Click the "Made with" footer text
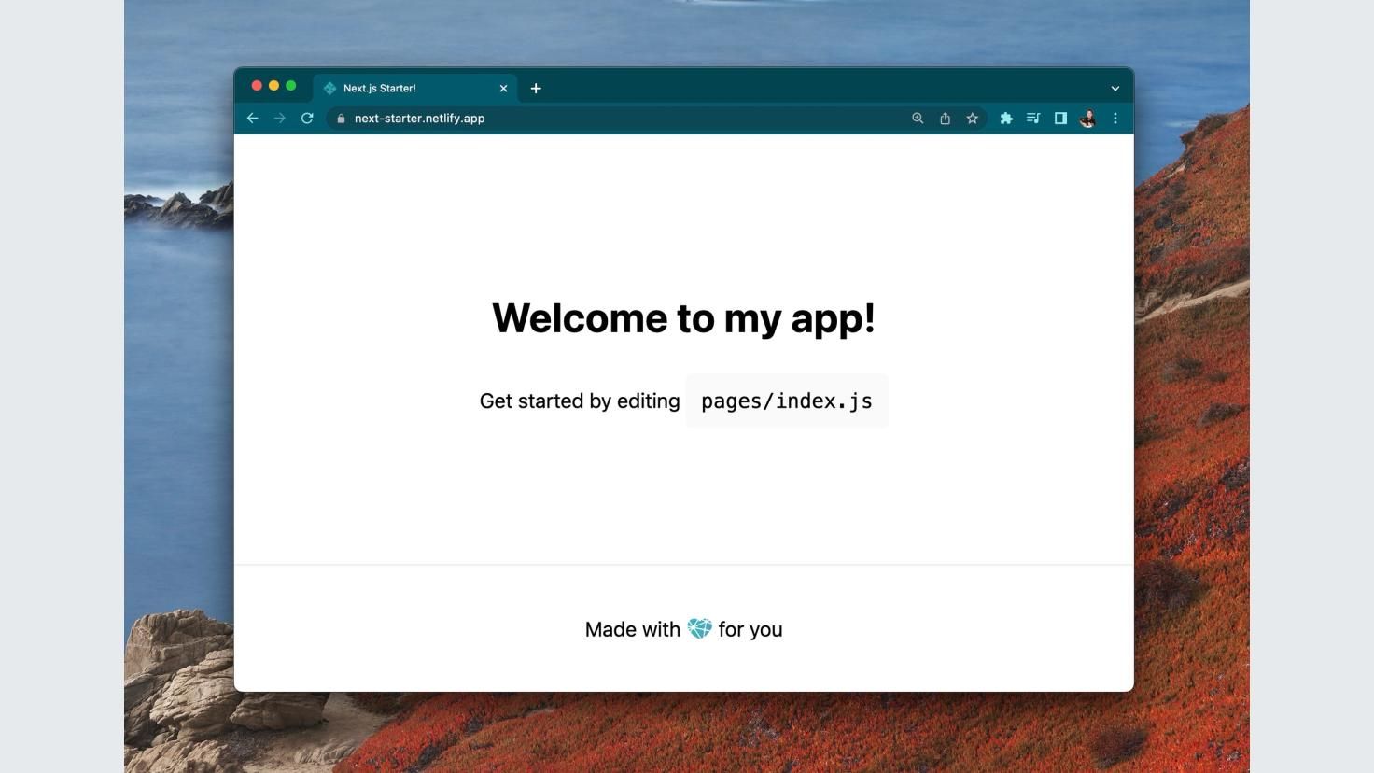1374x773 pixels. tap(633, 629)
